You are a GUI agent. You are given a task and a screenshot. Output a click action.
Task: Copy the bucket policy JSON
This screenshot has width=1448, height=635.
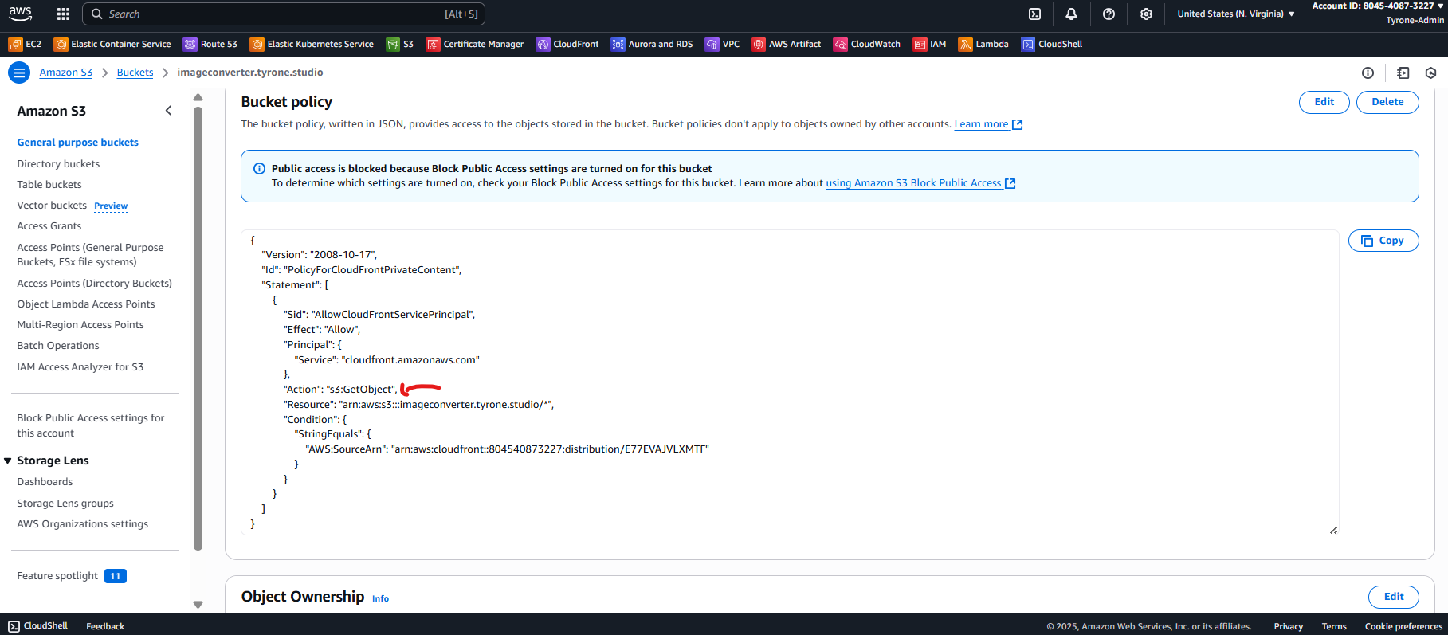pos(1383,241)
